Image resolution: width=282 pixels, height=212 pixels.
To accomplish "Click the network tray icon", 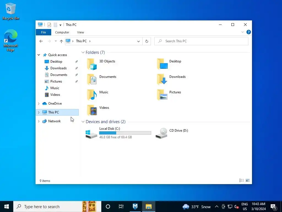I will [x=230, y=207].
